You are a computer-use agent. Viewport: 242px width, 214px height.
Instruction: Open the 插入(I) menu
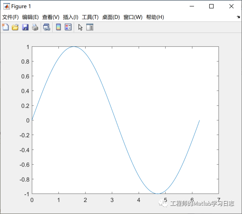pyautogui.click(x=71, y=17)
